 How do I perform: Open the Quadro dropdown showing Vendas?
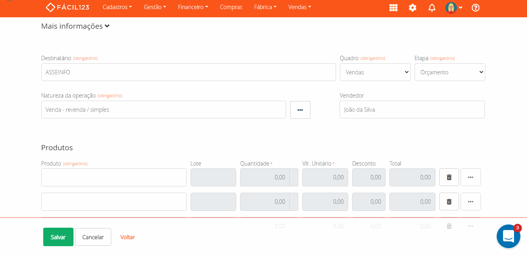(x=375, y=72)
